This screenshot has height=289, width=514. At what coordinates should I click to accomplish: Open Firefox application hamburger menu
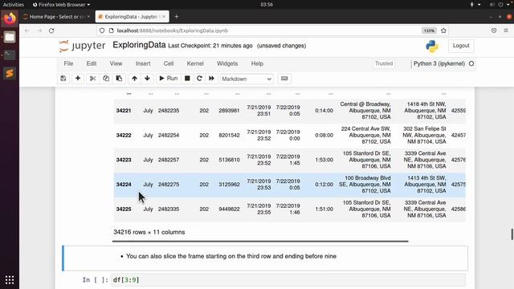click(506, 31)
